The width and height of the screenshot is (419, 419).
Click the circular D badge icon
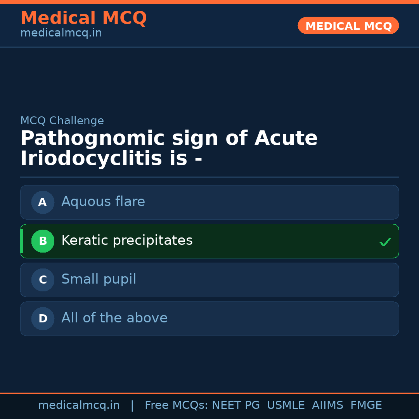43,319
